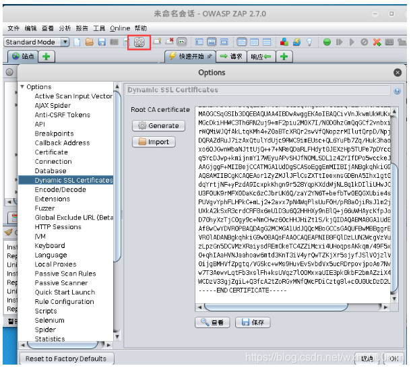The width and height of the screenshot is (411, 370).
Task: Create a new session from the toolbar
Action: pyautogui.click(x=77, y=42)
